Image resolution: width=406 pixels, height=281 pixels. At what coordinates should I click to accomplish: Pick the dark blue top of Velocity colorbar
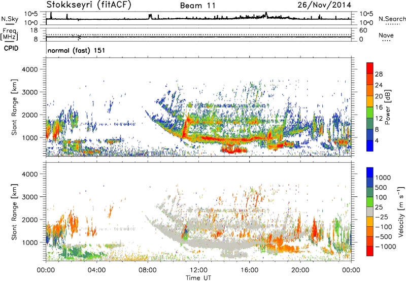click(370, 173)
